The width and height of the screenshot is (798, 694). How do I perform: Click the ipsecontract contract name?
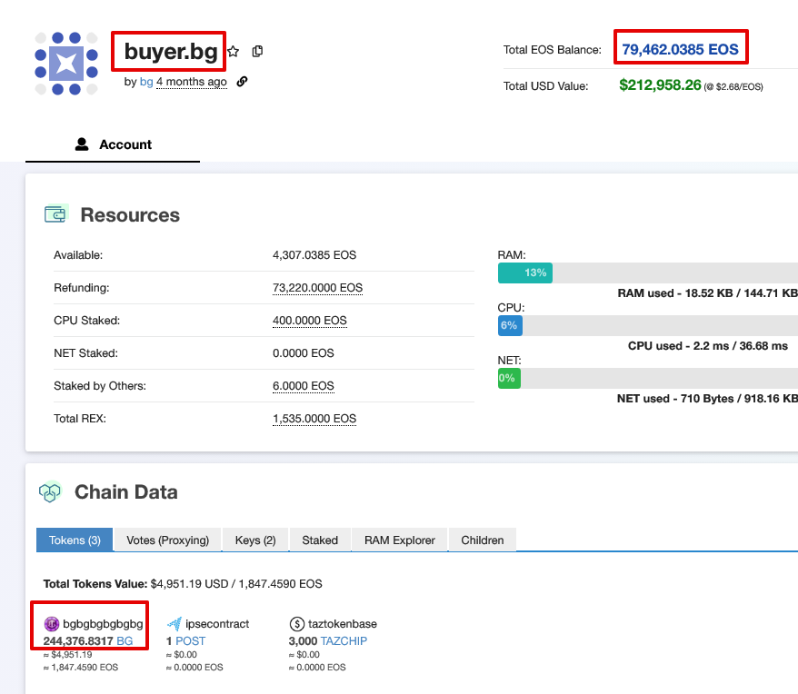coord(217,624)
